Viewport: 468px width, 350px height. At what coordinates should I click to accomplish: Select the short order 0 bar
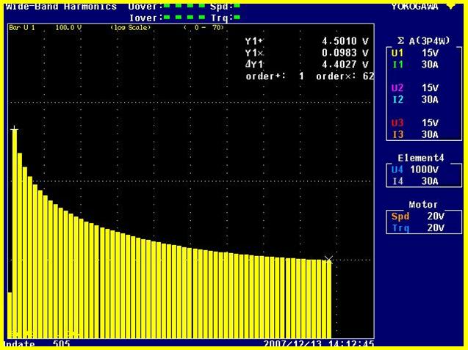coord(10,315)
